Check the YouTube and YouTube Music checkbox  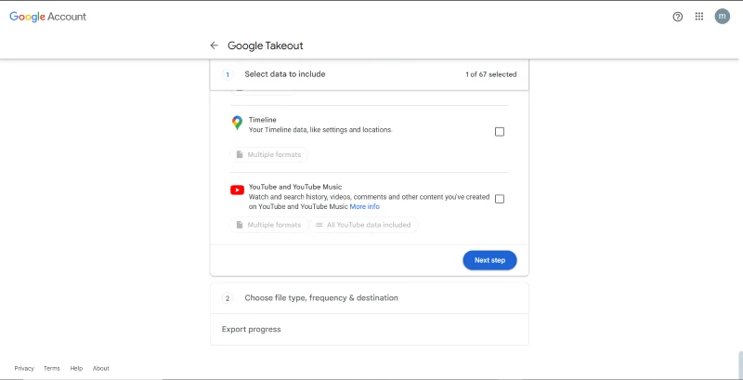(500, 199)
